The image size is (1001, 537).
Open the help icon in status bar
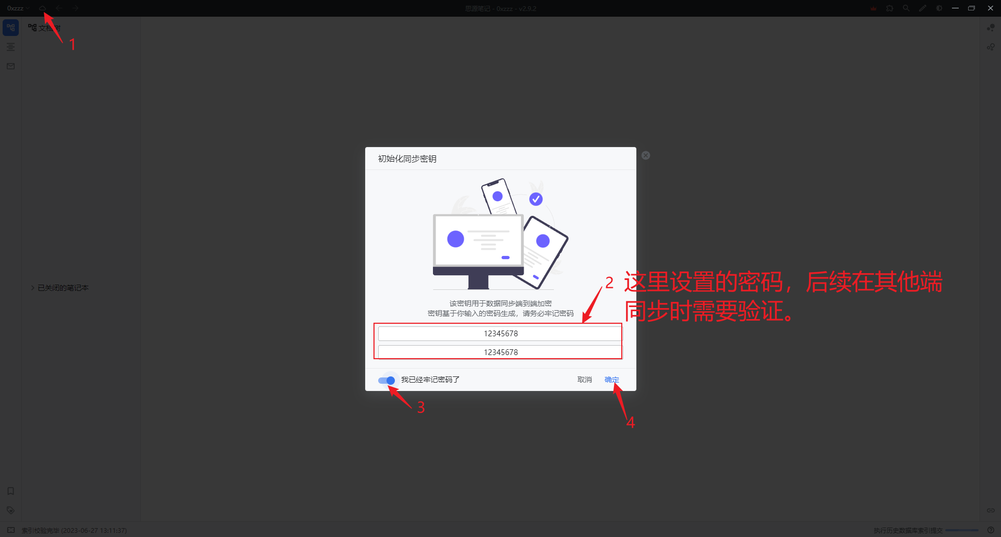point(991,530)
